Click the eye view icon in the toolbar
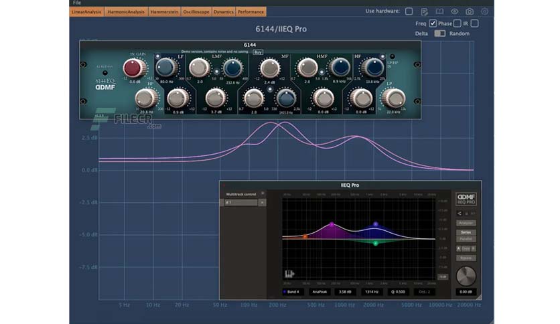The image size is (560, 324). pyautogui.click(x=454, y=11)
